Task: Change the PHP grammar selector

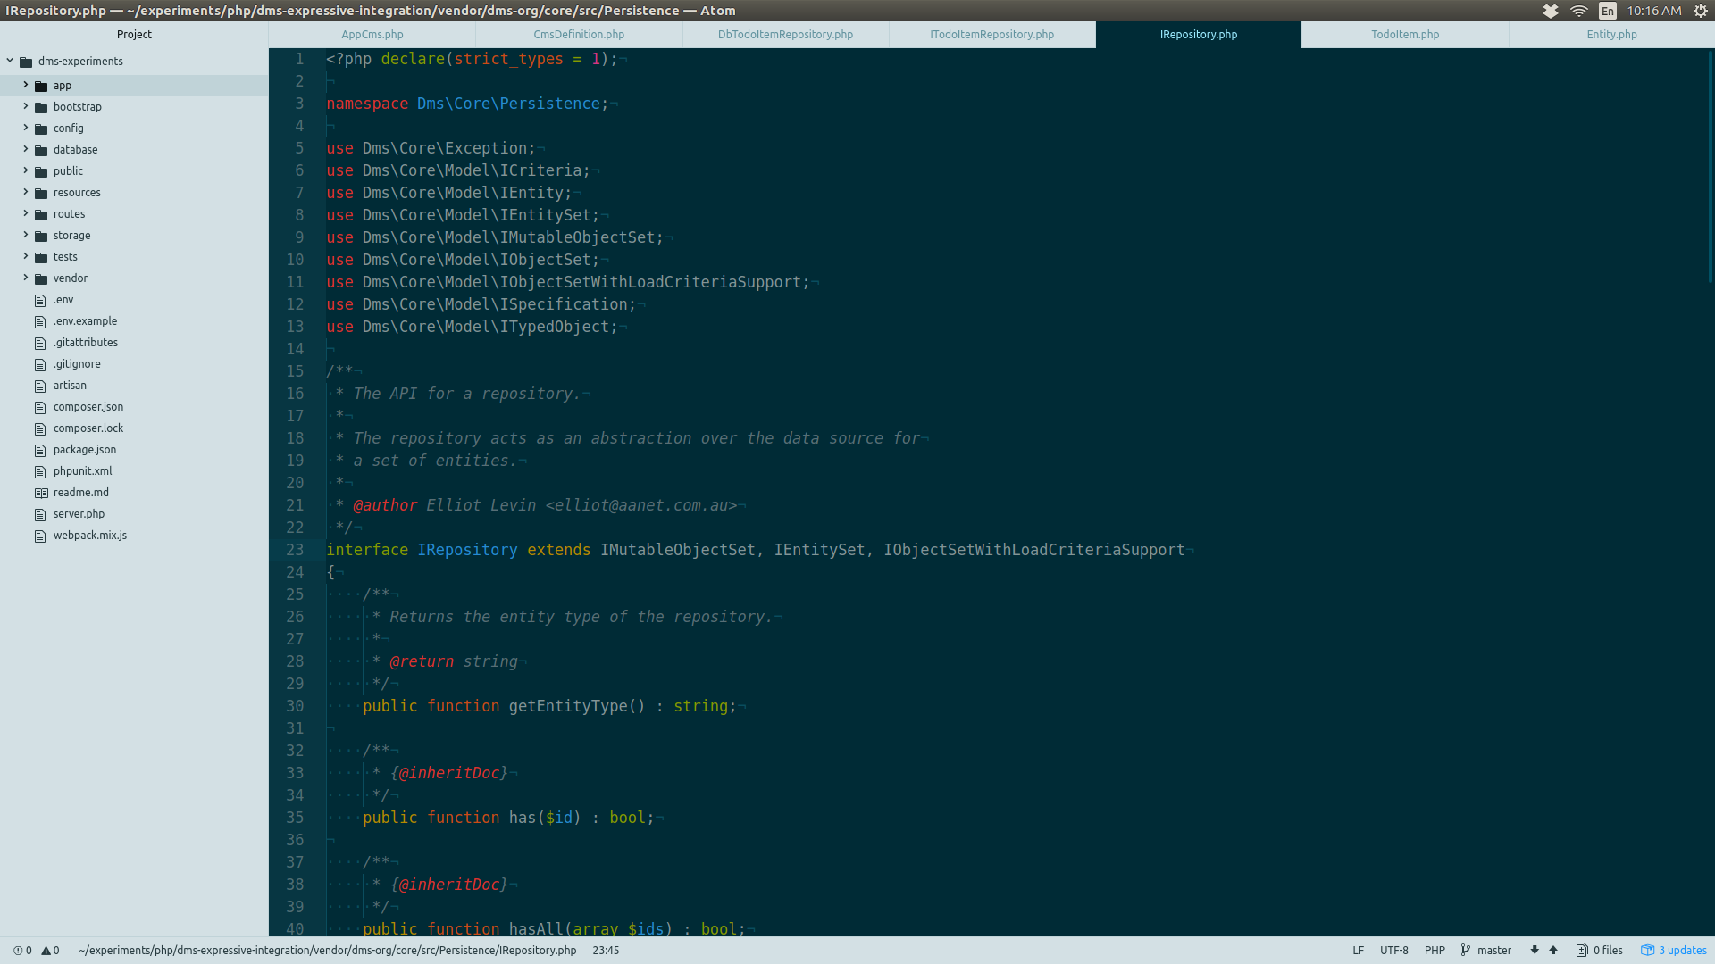Action: coord(1435,950)
